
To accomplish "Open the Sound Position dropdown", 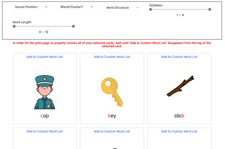I will pyautogui.click(x=30, y=7).
